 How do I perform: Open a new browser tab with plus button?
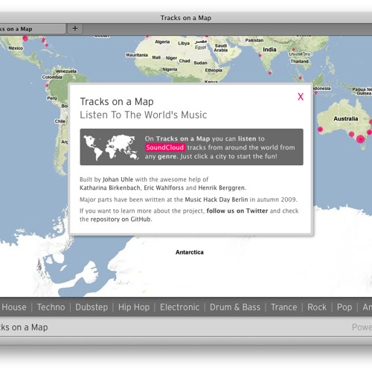pos(75,28)
